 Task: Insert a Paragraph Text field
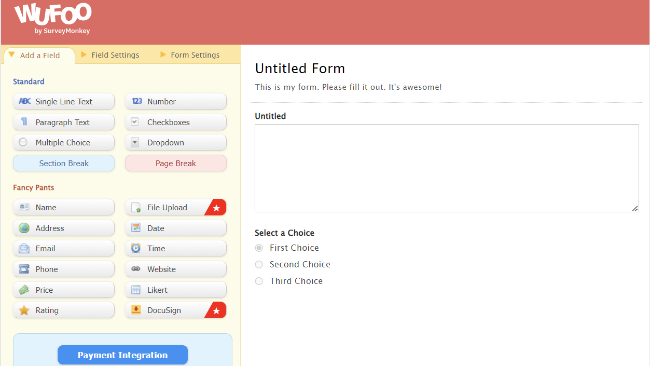pos(63,122)
